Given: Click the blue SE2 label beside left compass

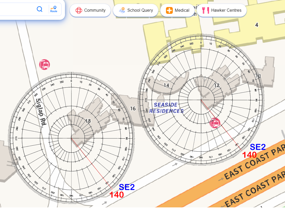Looking at the screenshot, I should pyautogui.click(x=127, y=187).
